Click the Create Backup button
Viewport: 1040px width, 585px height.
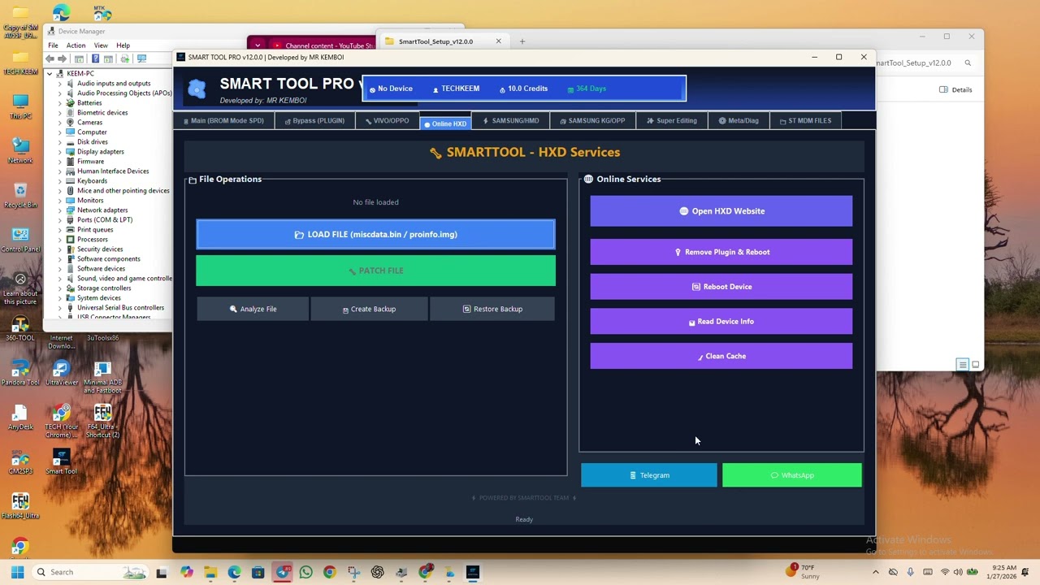pyautogui.click(x=369, y=309)
